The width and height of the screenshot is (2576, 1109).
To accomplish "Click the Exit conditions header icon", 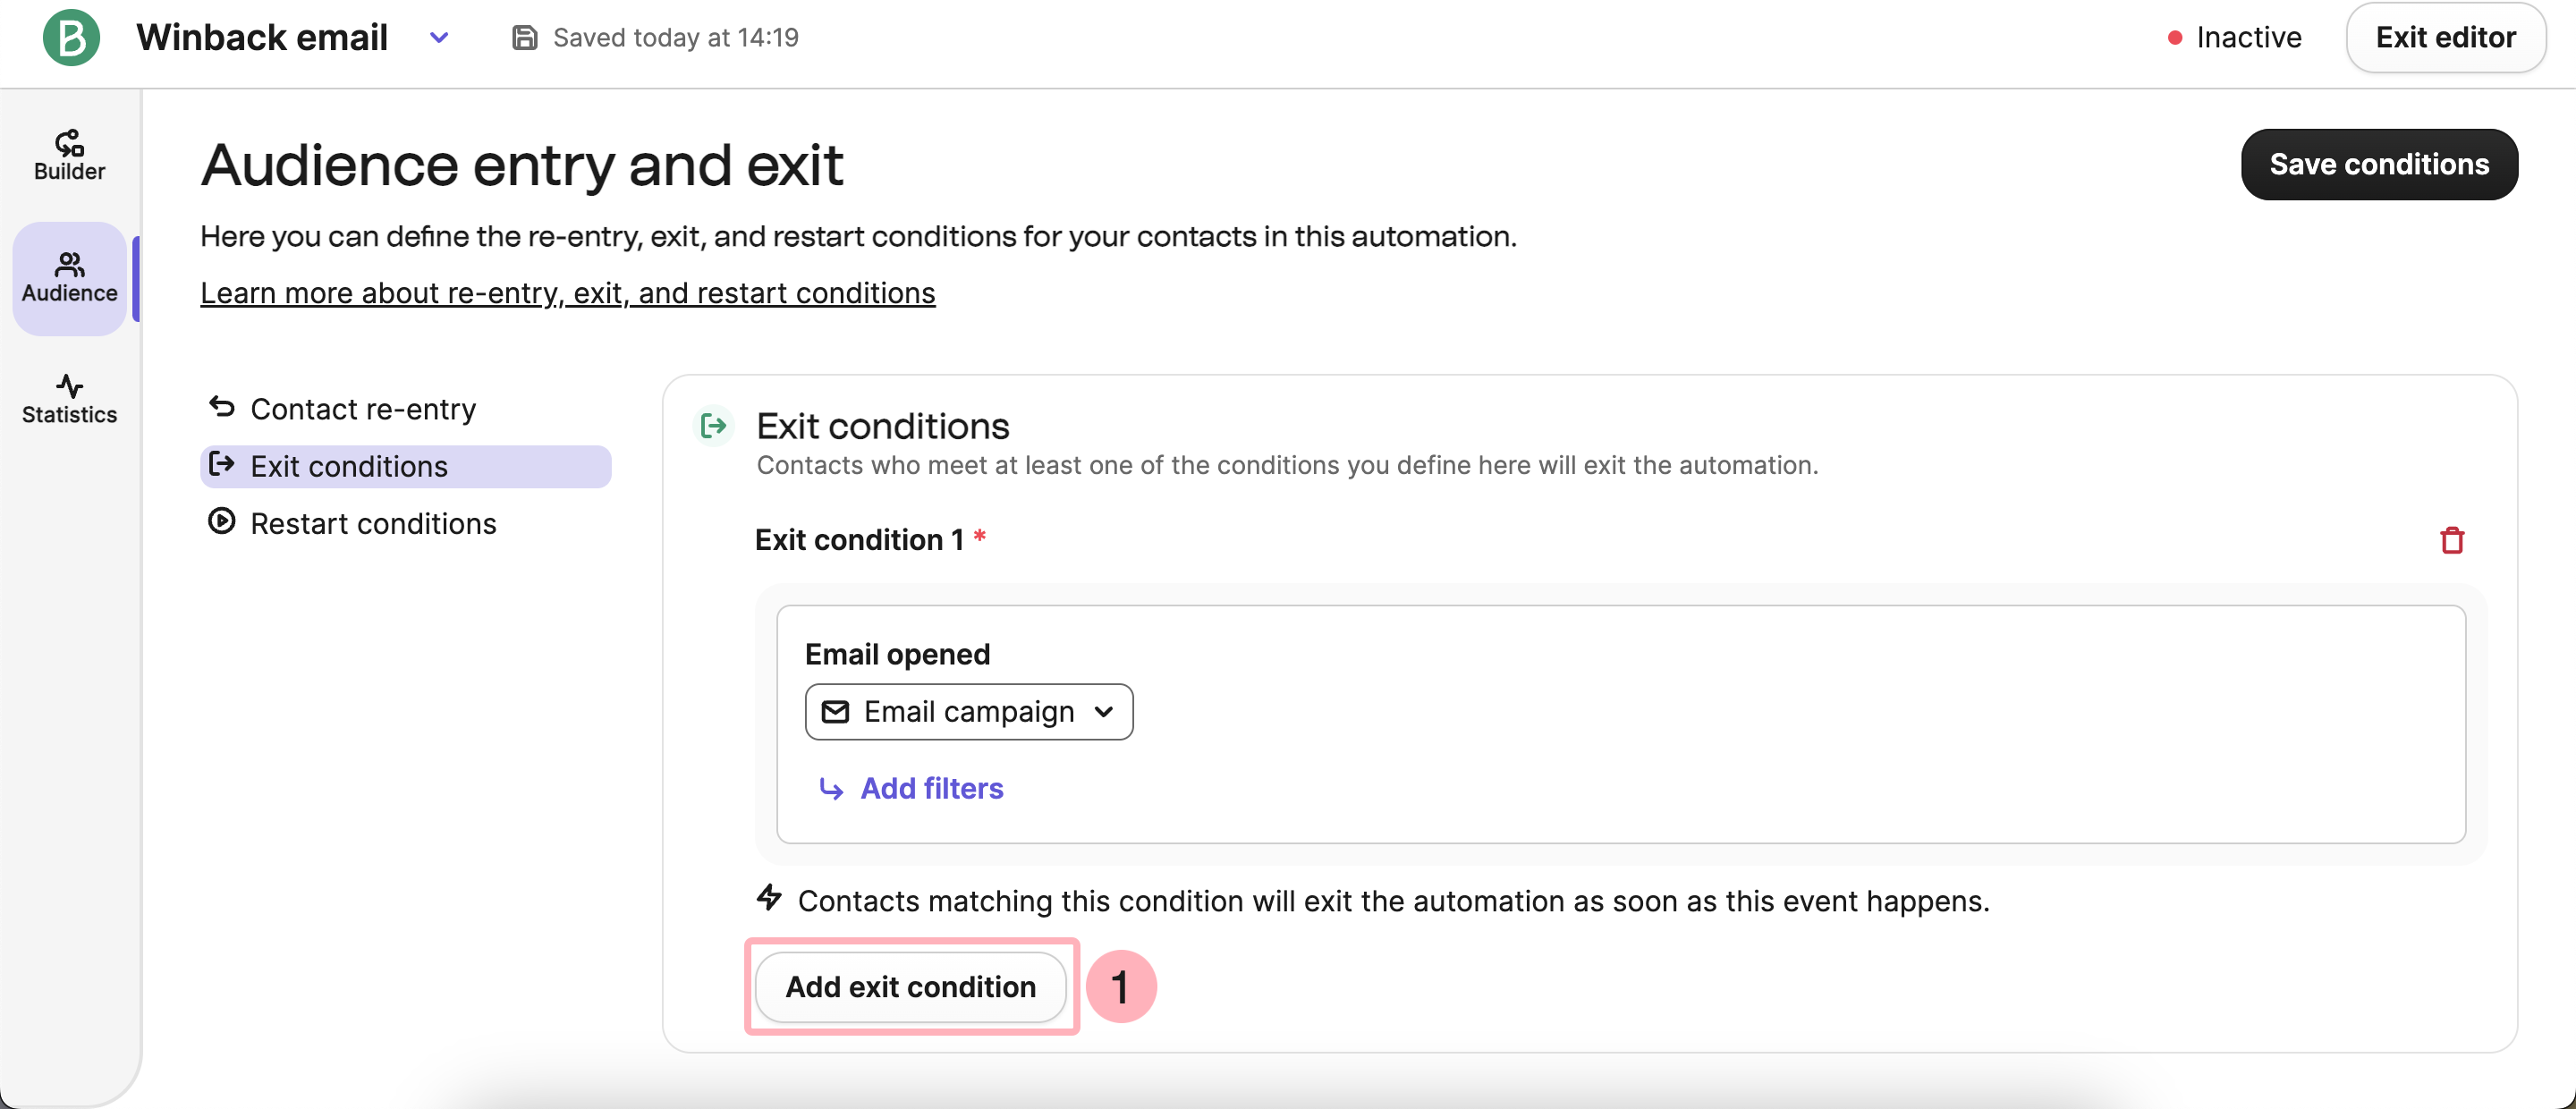I will 713,426.
